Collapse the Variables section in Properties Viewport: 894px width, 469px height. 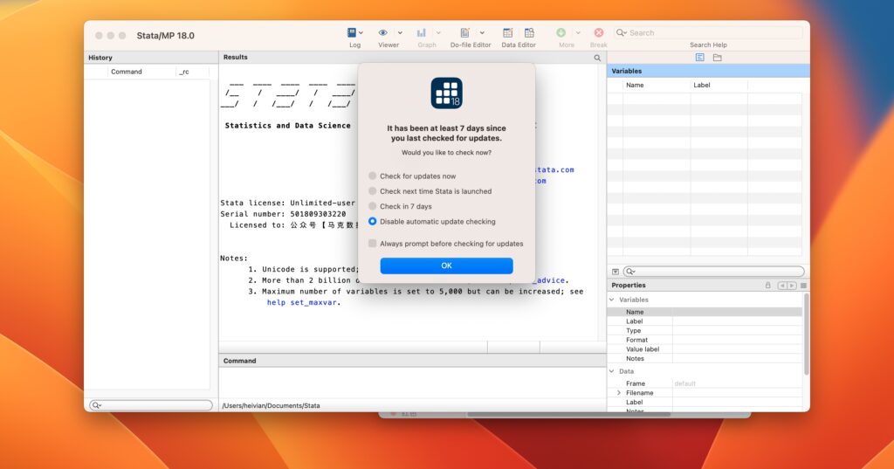[x=612, y=300]
